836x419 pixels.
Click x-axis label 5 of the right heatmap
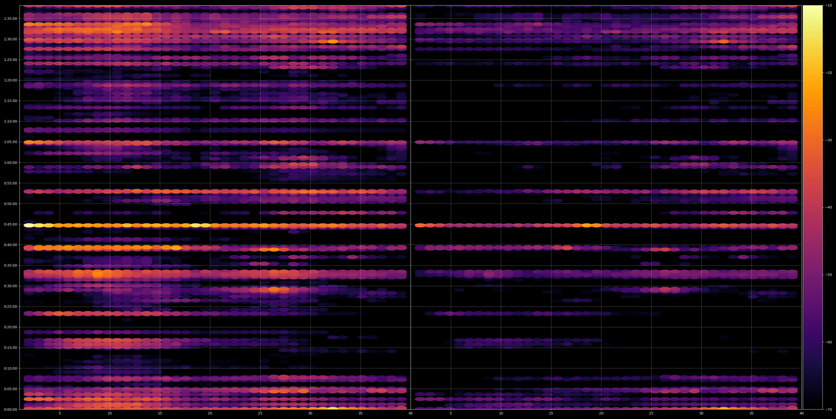click(451, 413)
